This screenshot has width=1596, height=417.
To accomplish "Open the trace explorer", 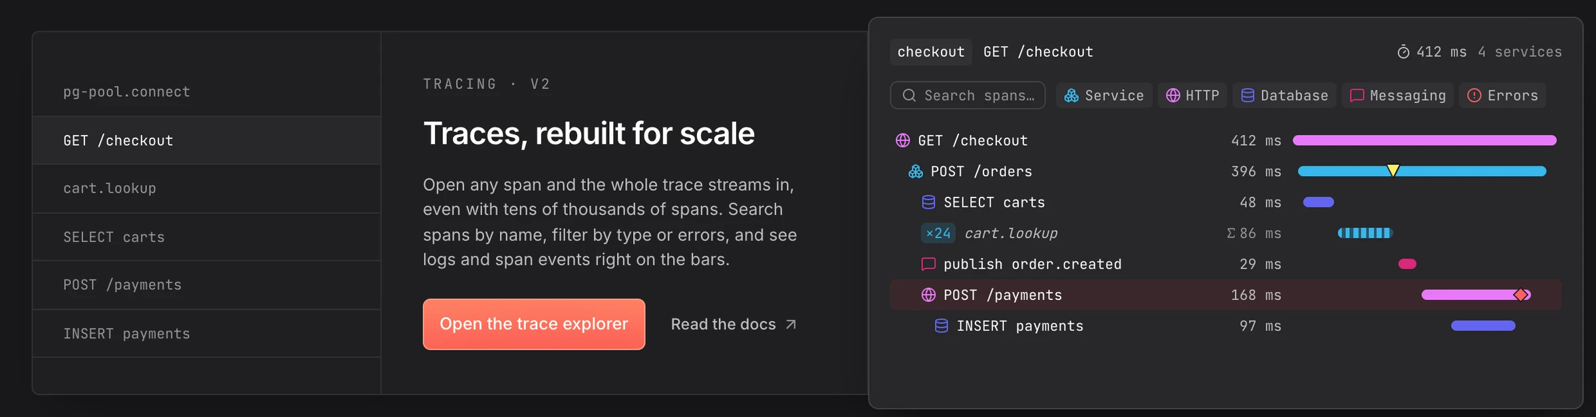I will pos(534,324).
